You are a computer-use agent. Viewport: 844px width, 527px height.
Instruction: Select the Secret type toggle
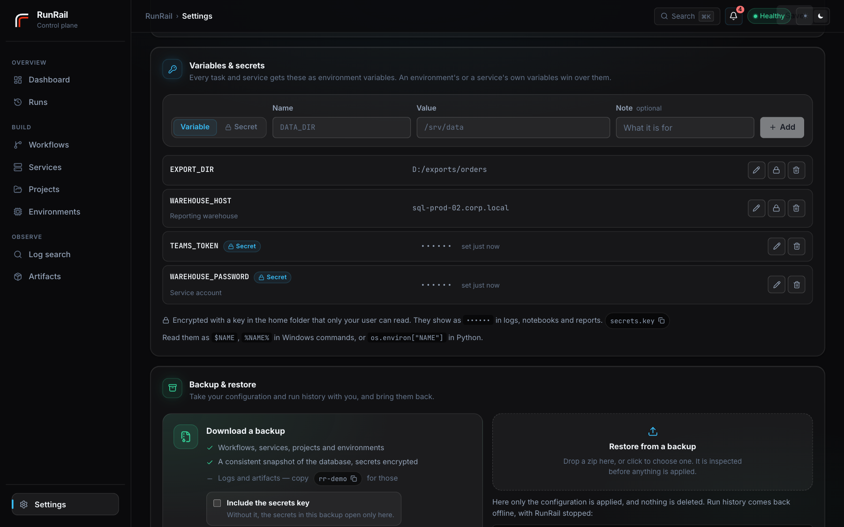241,127
